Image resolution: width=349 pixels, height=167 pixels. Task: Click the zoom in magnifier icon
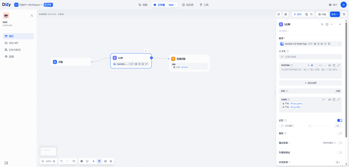[x=54, y=161]
